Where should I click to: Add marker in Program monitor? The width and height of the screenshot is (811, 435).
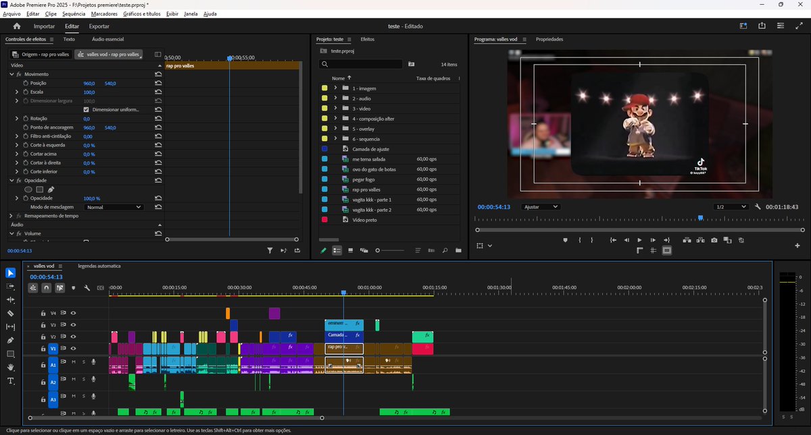566,240
